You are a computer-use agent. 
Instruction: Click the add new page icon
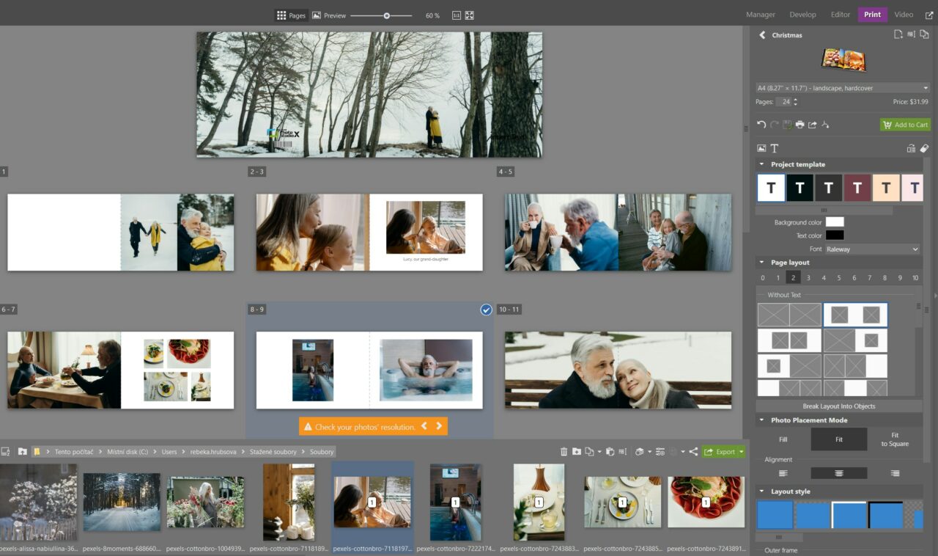pyautogui.click(x=898, y=34)
